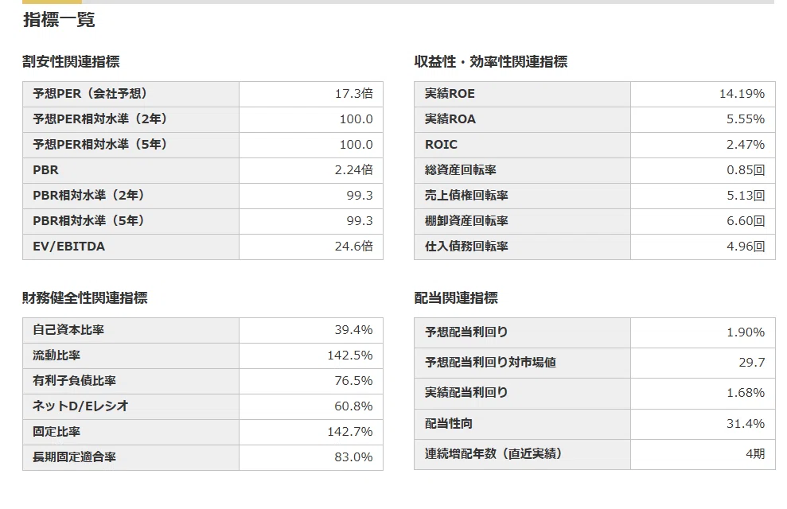787x509 pixels.
Task: Click the 総資産回転率 row label
Action: coord(460,170)
